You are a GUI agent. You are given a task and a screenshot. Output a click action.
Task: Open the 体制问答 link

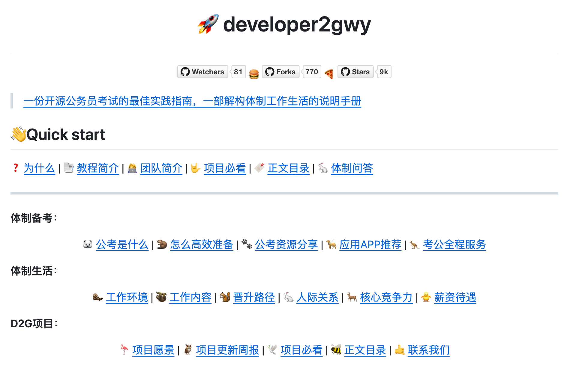click(x=352, y=168)
